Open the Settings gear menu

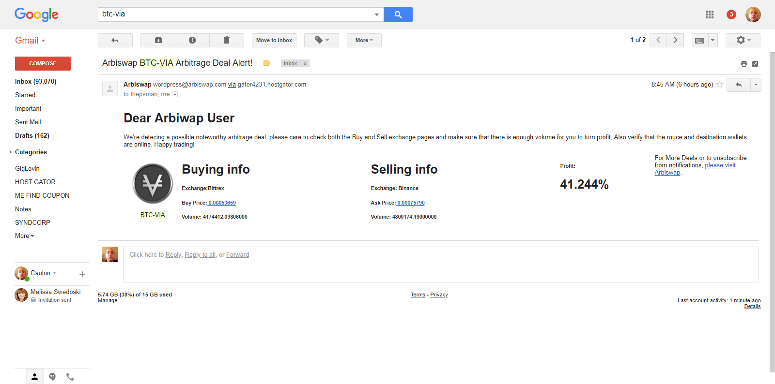743,40
